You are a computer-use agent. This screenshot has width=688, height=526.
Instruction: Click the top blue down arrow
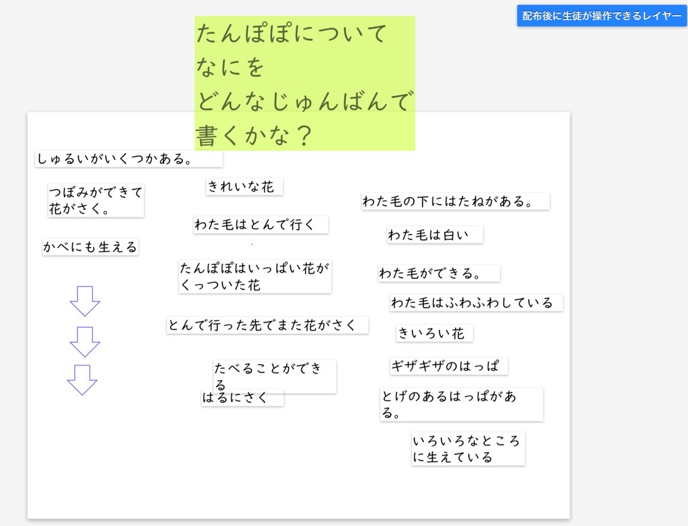pos(85,300)
